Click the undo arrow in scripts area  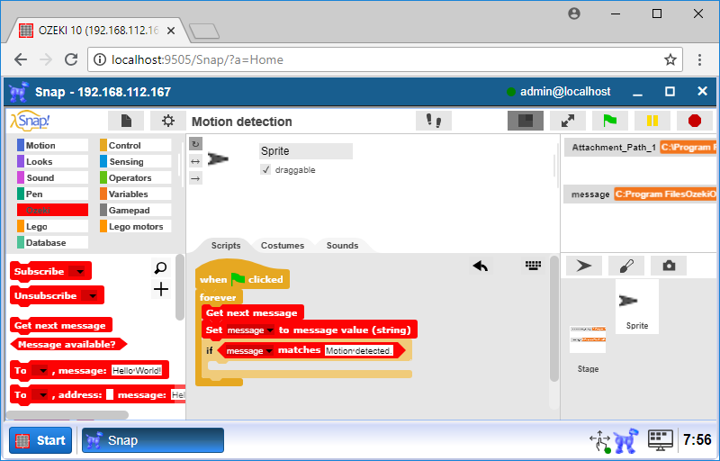[481, 266]
